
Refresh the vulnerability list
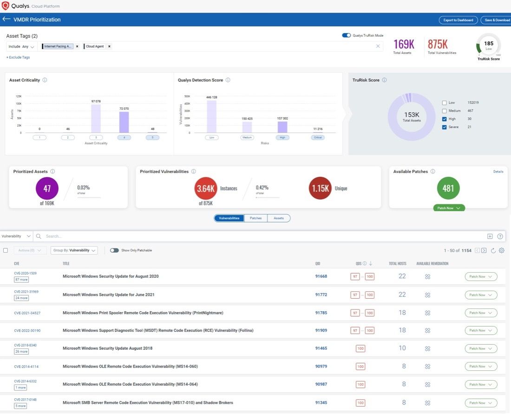coord(493,251)
